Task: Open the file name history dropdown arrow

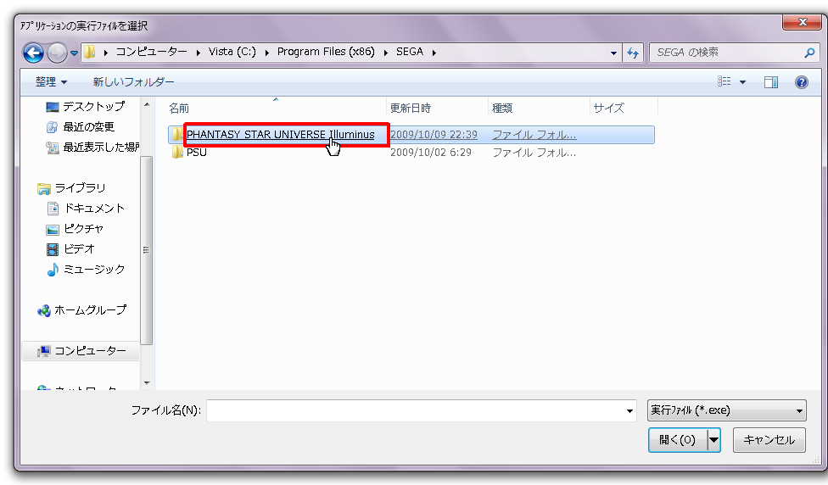Action: [629, 410]
